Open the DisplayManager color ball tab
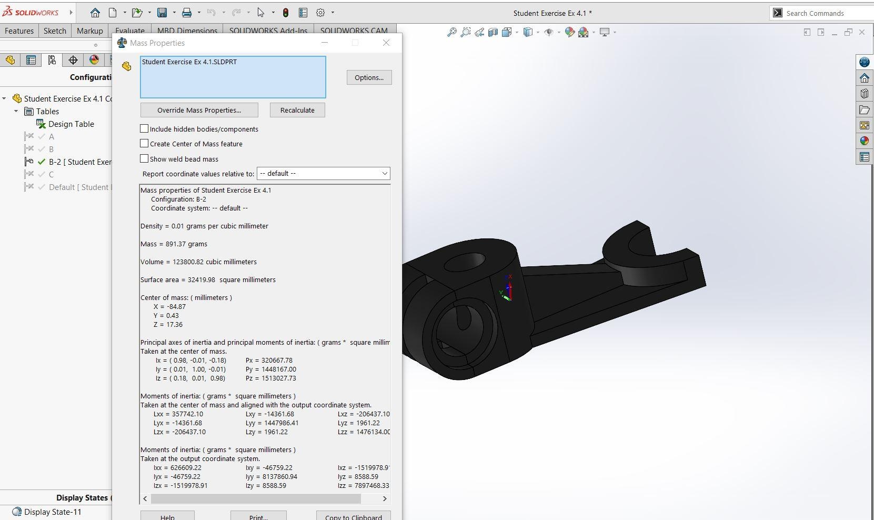Screen dimensions: 874x520 (x=94, y=60)
